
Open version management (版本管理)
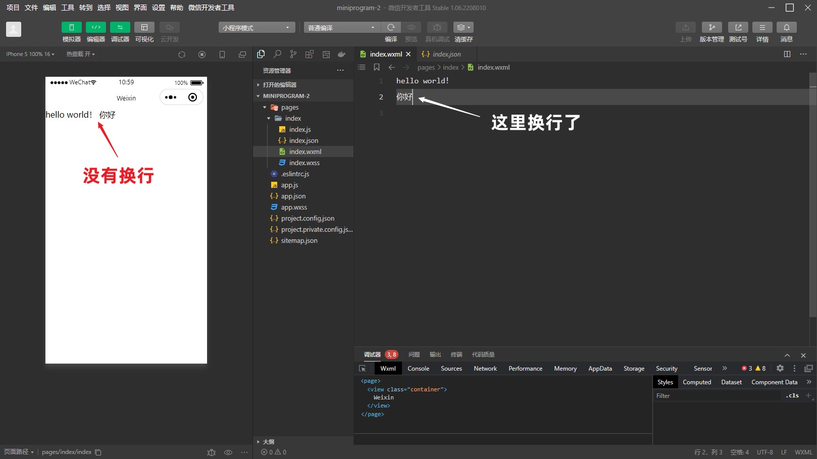coord(712,27)
